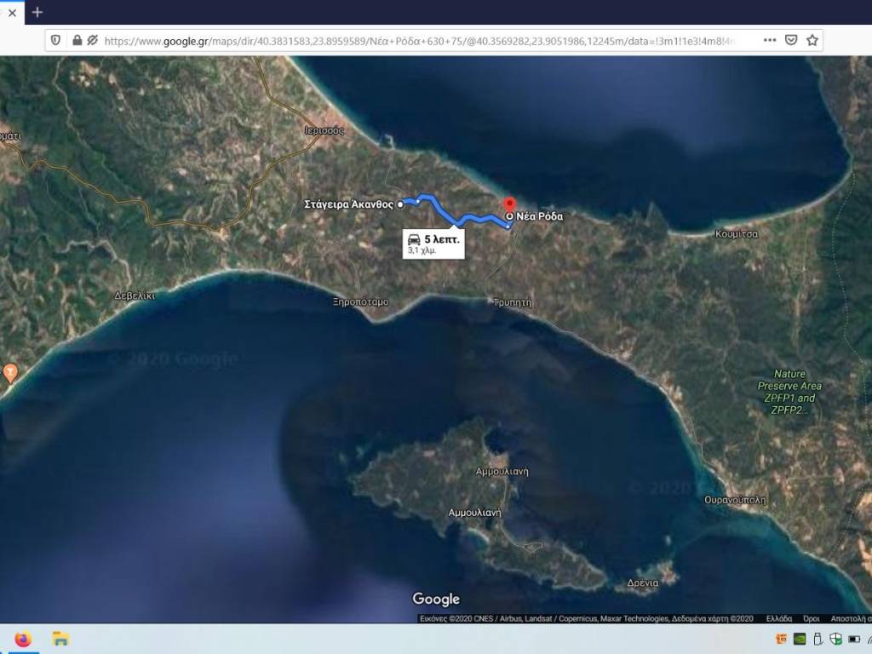Click the 5-minute driving route info box
This screenshot has height=654, width=872.
(x=433, y=244)
